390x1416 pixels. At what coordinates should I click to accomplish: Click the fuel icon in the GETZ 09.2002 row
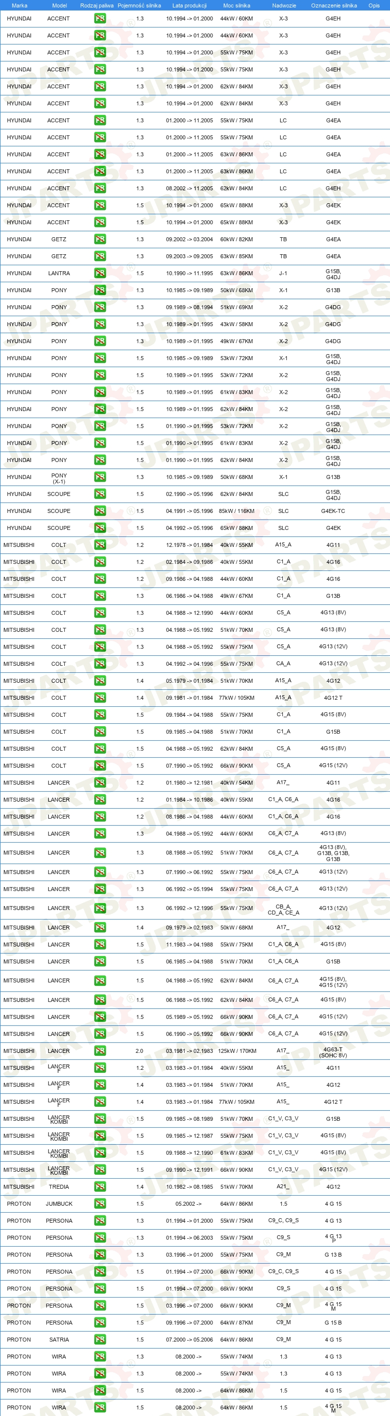click(x=100, y=239)
